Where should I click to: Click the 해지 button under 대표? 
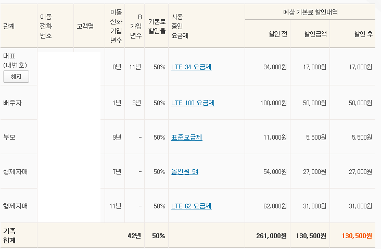(16, 77)
